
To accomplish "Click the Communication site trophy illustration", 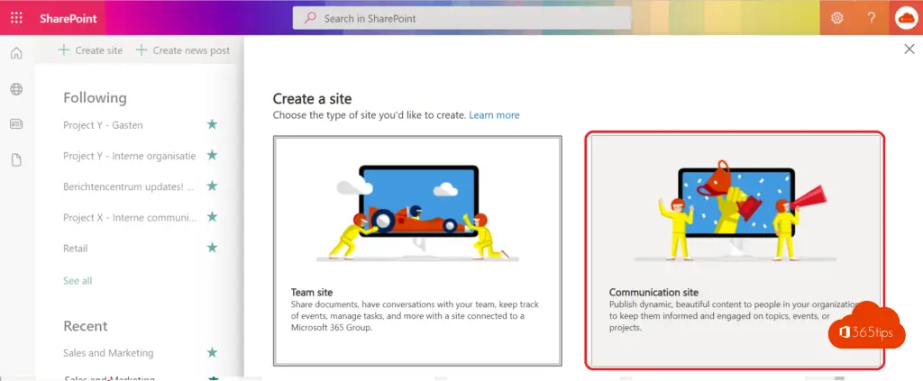I will [x=736, y=212].
